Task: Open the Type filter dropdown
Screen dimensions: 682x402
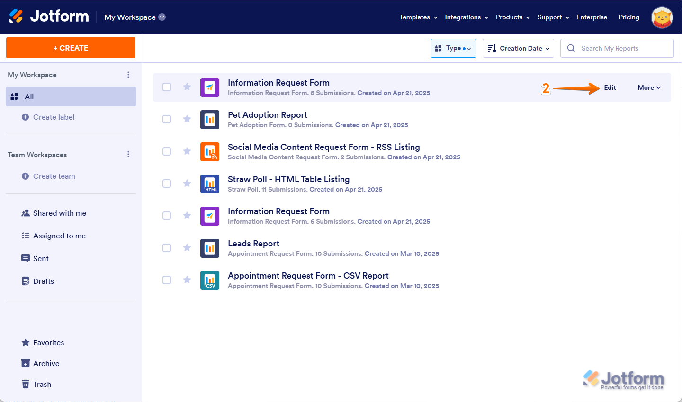Action: 453,48
